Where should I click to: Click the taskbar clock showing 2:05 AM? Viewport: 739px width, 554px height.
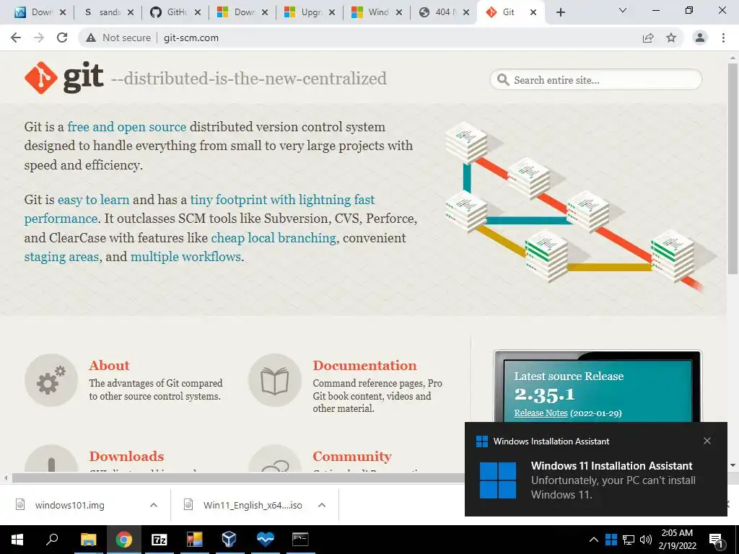[x=677, y=540]
